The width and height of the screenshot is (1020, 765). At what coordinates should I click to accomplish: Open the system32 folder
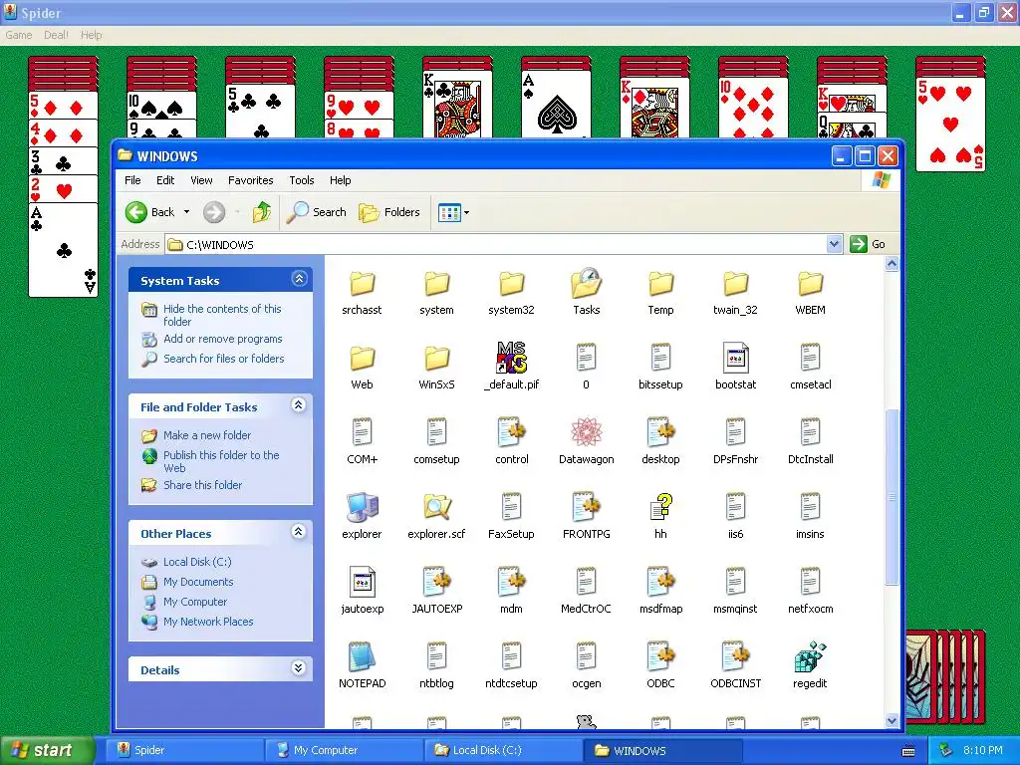pyautogui.click(x=511, y=284)
